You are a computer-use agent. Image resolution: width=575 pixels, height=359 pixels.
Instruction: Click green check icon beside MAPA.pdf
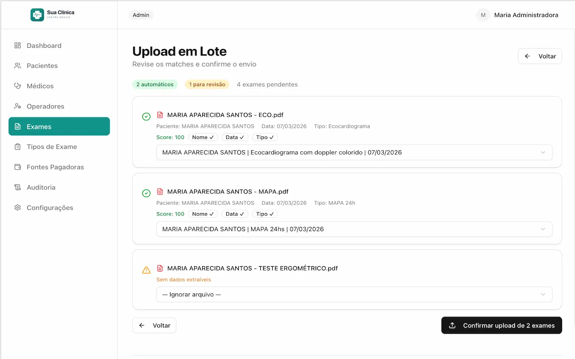147,193
